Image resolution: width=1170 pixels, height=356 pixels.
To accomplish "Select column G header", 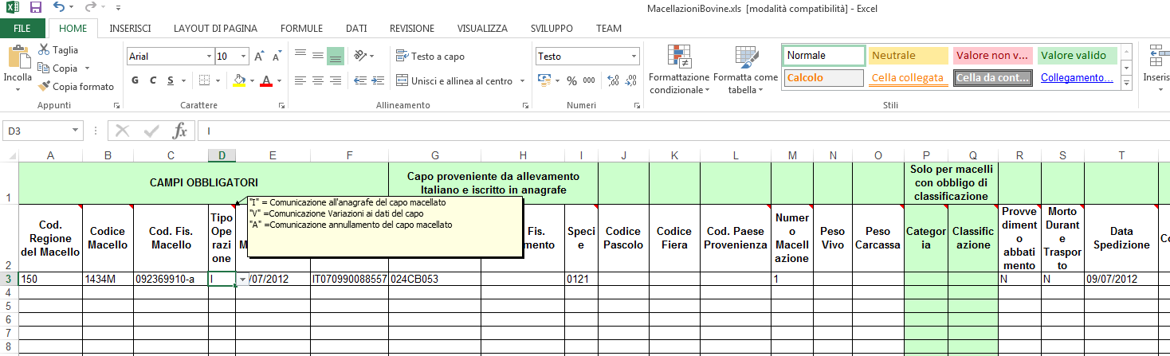I will click(x=434, y=155).
